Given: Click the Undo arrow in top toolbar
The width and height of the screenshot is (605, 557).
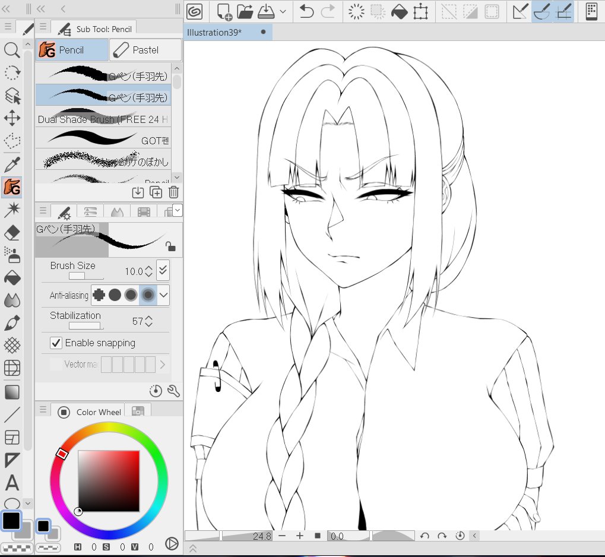Looking at the screenshot, I should (306, 12).
